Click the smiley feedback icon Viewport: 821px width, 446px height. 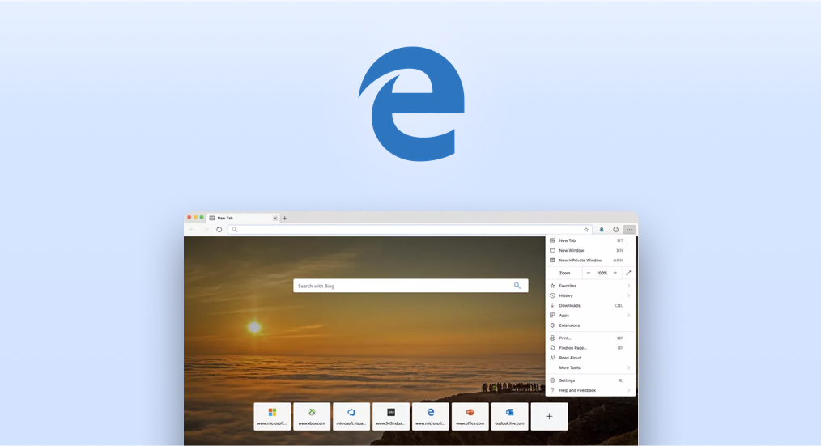[615, 230]
